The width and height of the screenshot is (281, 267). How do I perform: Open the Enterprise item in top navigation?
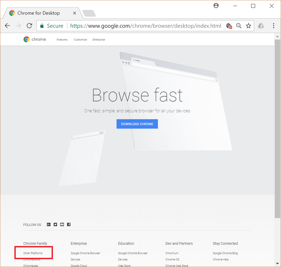point(99,40)
